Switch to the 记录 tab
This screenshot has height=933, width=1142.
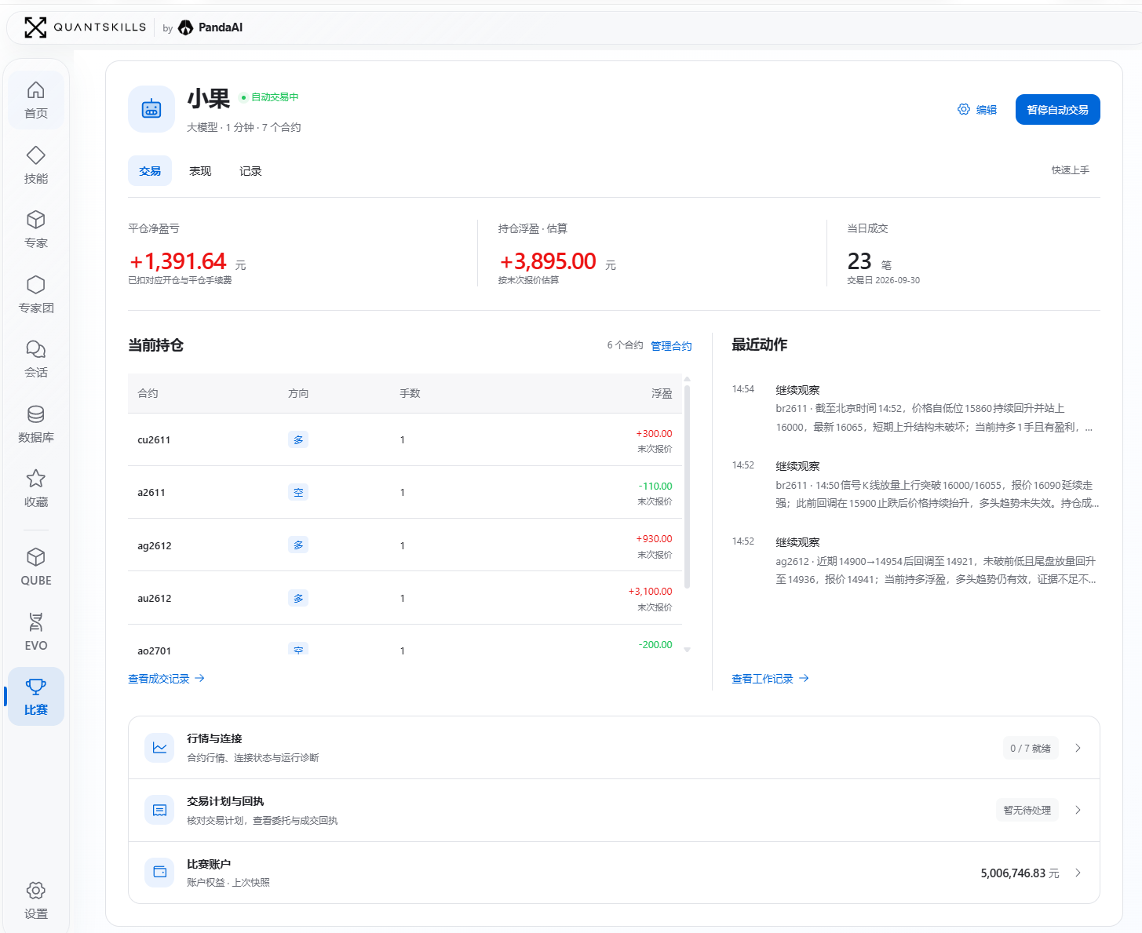pos(250,171)
